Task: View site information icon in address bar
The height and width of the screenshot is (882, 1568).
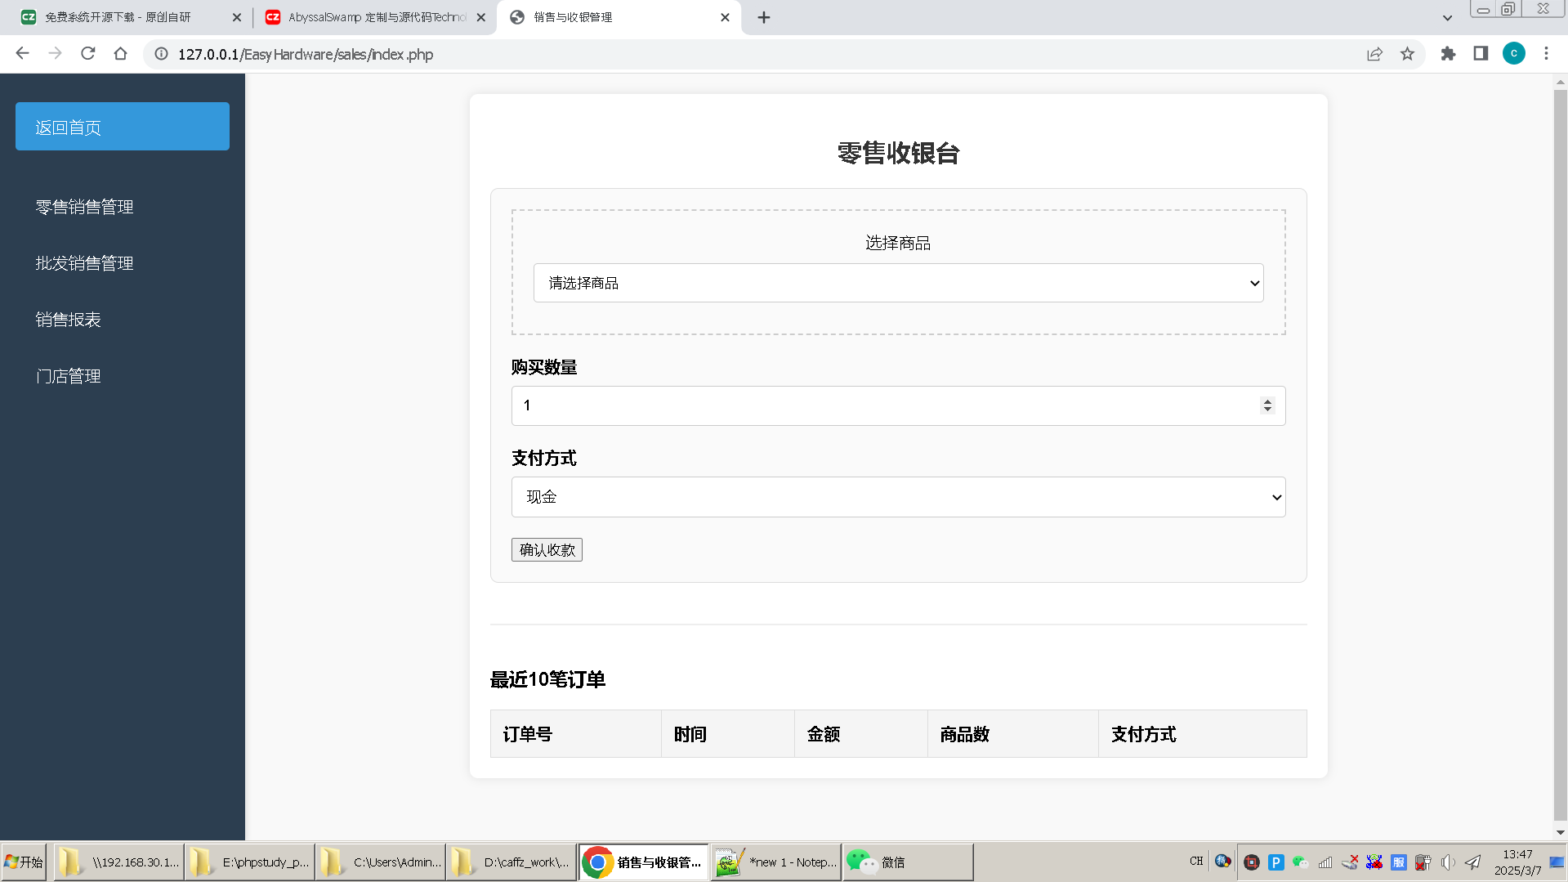Action: (x=162, y=54)
